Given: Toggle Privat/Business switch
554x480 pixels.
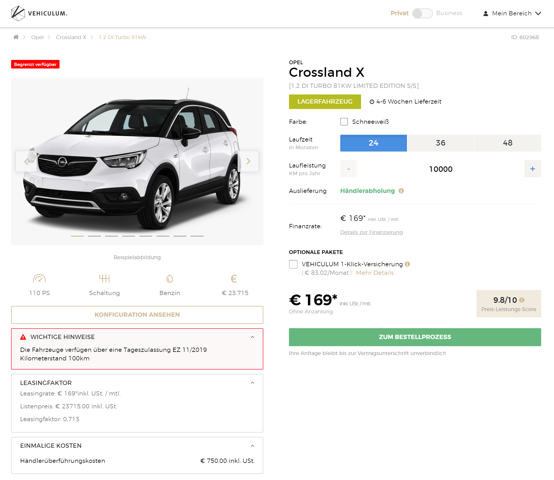Looking at the screenshot, I should [422, 13].
